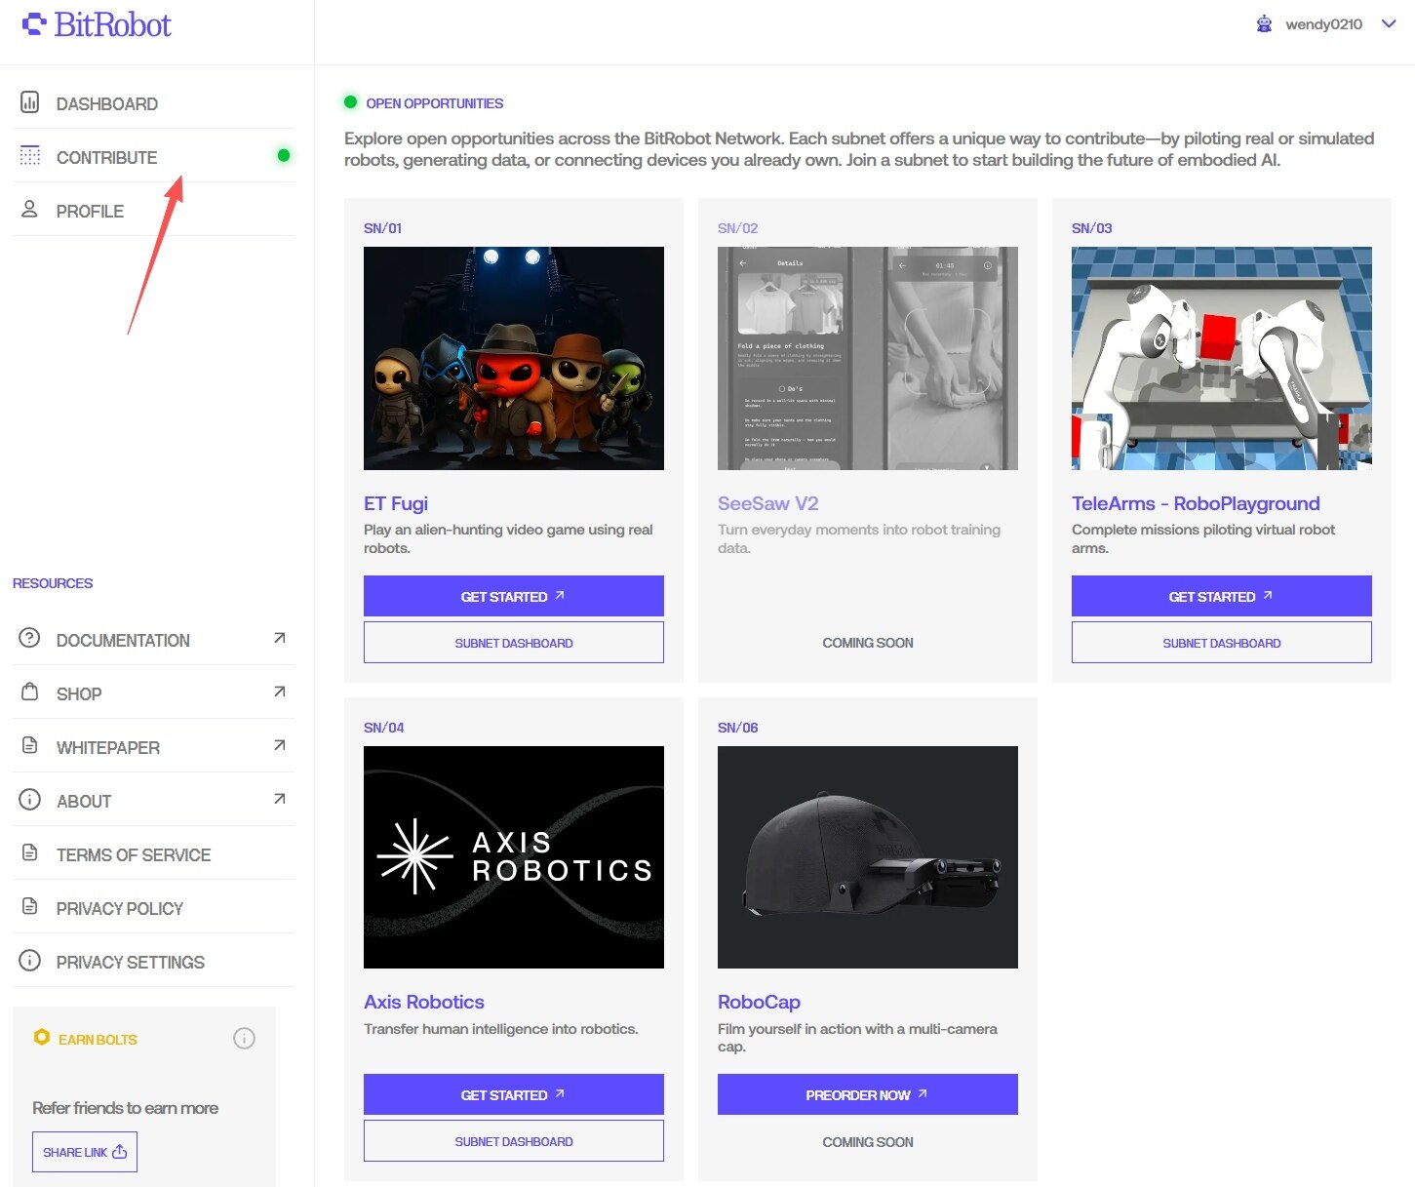Click the external arrow icon next to Whitepaper
The width and height of the screenshot is (1415, 1187).
click(280, 745)
